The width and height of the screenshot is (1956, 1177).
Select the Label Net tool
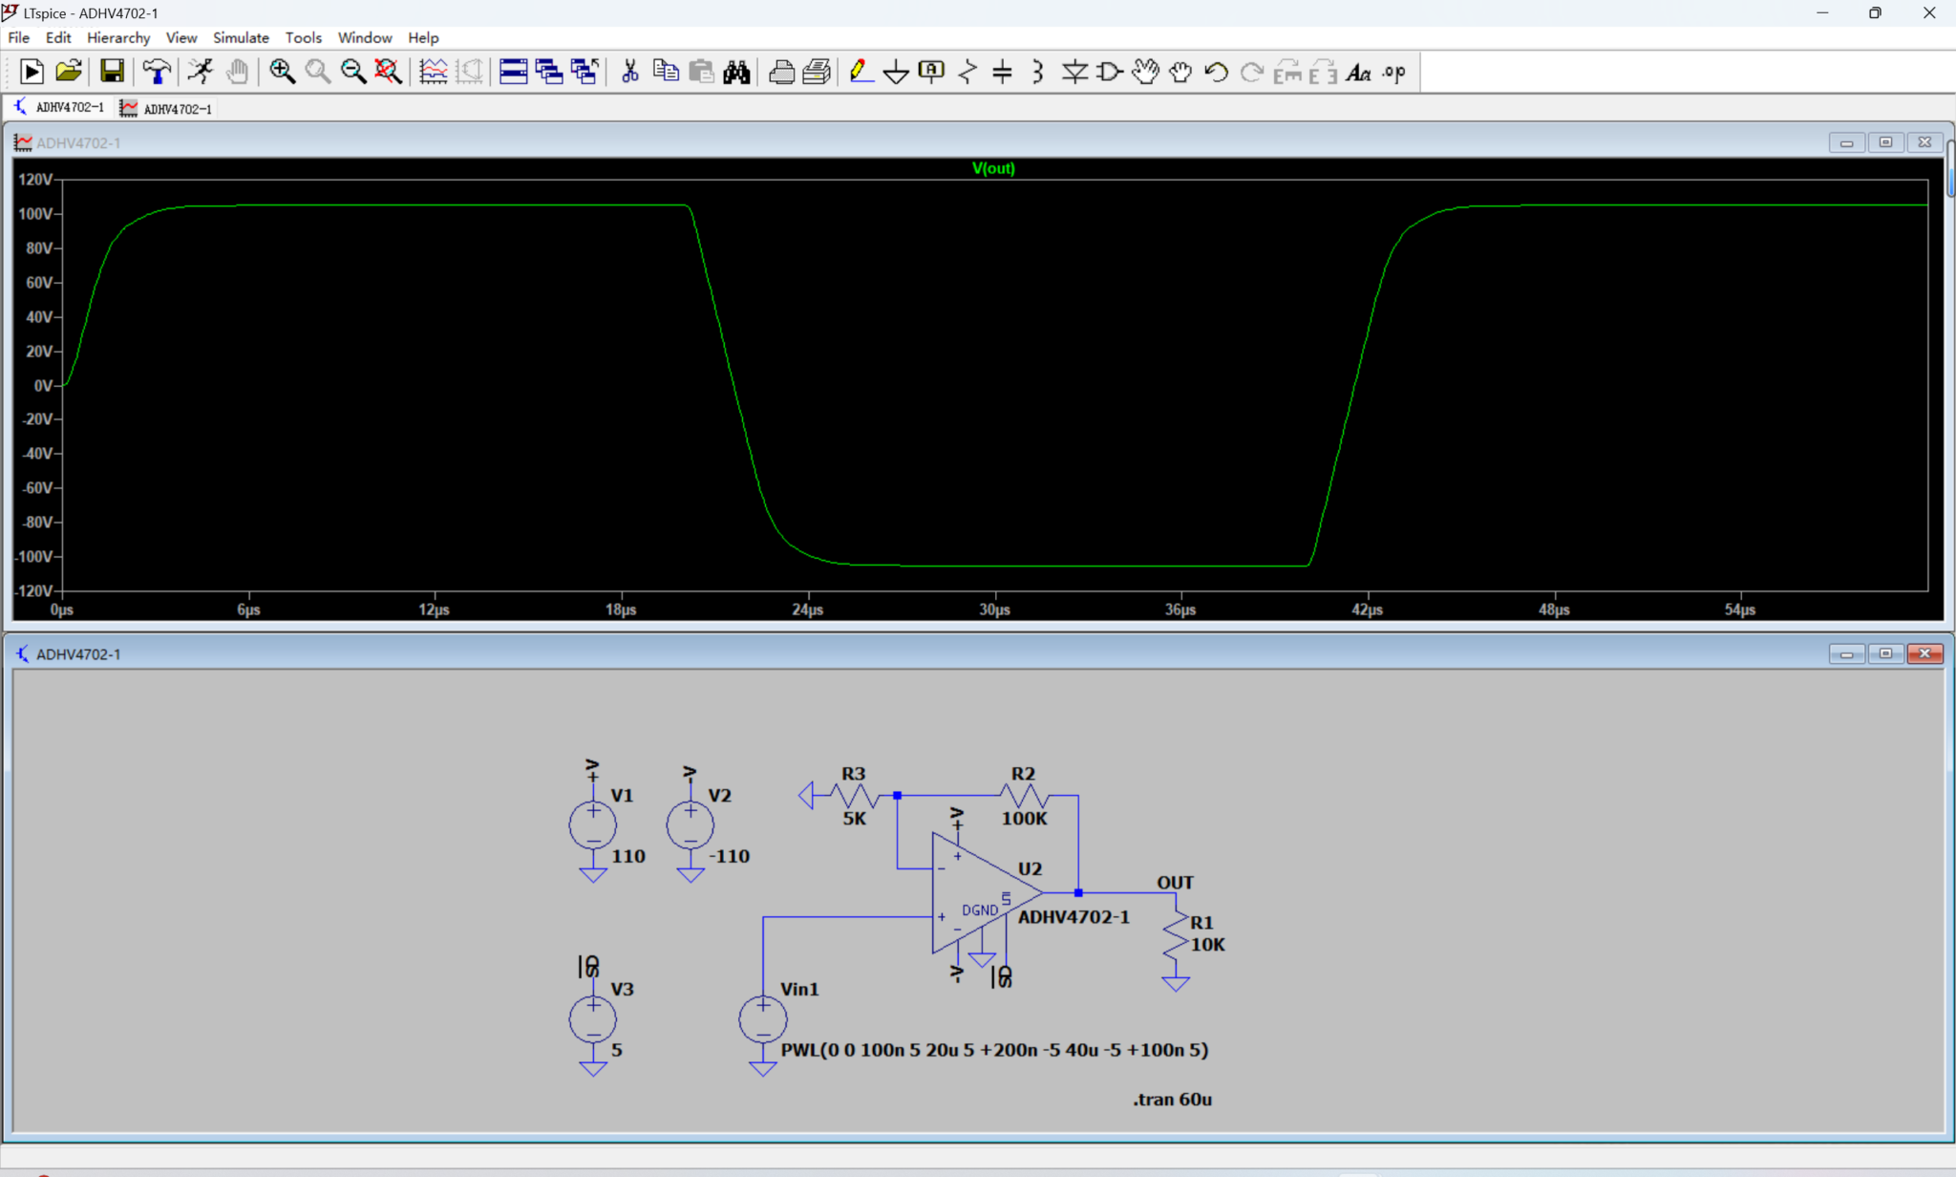point(930,72)
